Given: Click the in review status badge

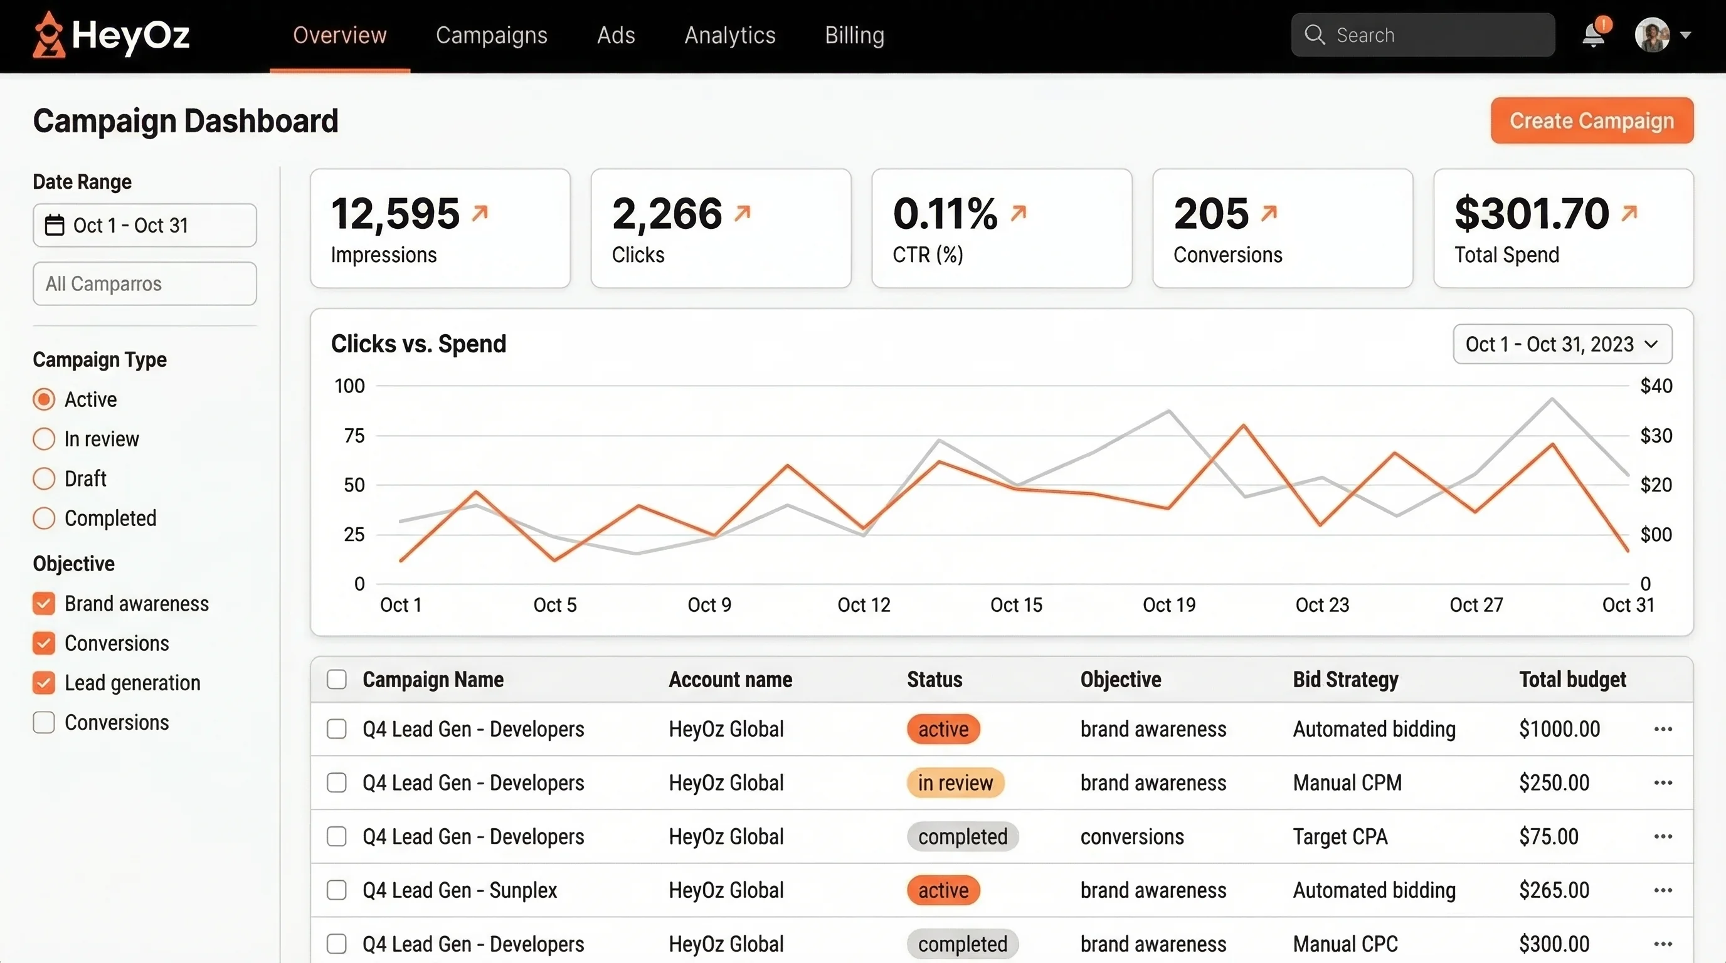Looking at the screenshot, I should [955, 782].
